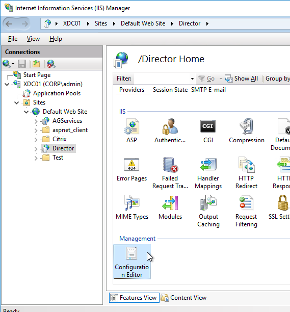Click the Delete Connection toolbar icon

click(x=51, y=64)
